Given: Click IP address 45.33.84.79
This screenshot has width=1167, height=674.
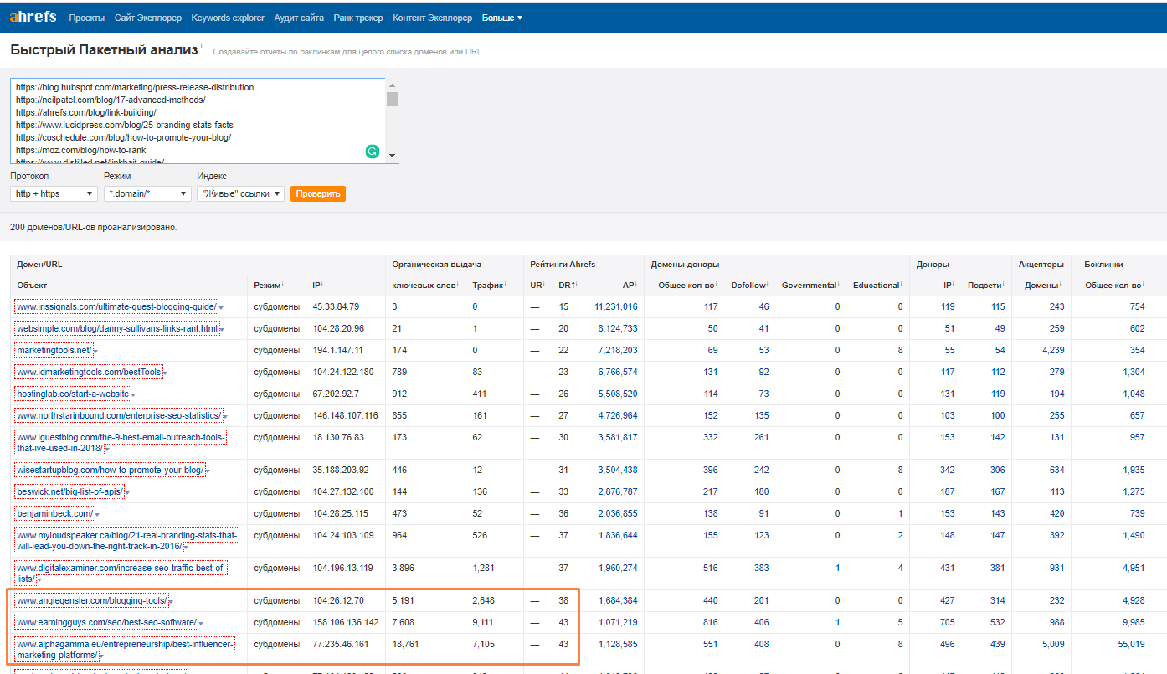Looking at the screenshot, I should [336, 306].
